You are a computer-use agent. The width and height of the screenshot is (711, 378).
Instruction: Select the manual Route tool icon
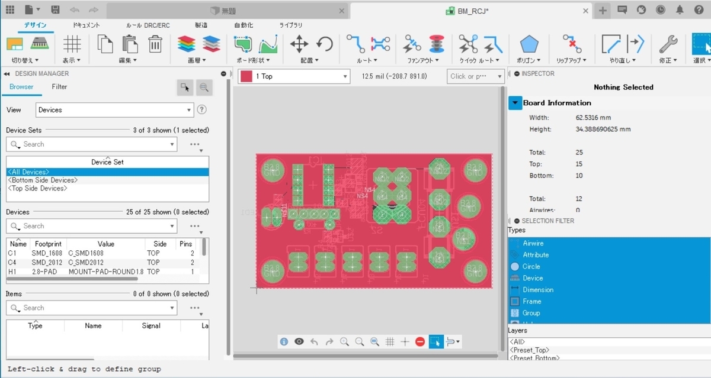(355, 44)
